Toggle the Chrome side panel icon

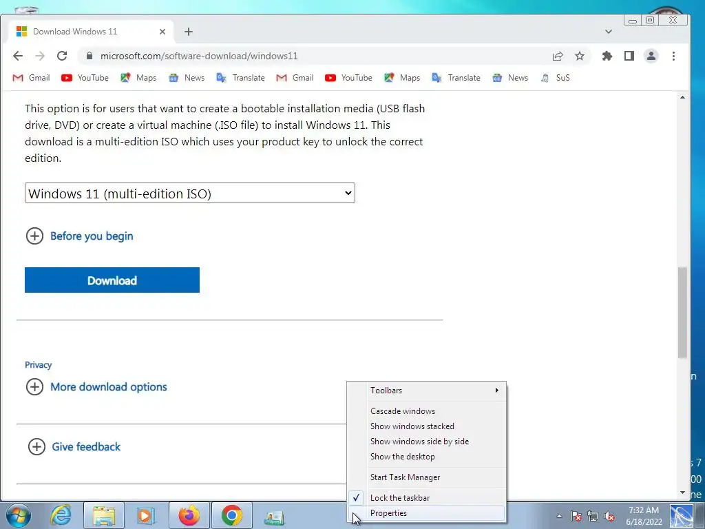(x=629, y=56)
